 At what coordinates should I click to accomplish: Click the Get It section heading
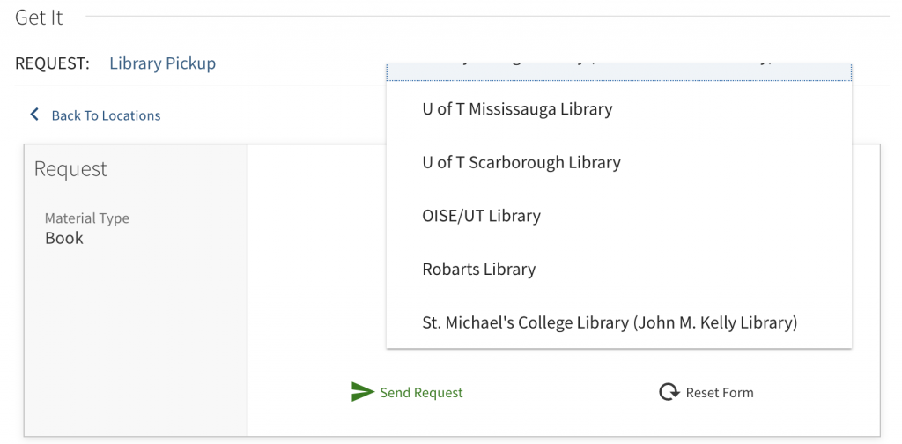pos(39,18)
